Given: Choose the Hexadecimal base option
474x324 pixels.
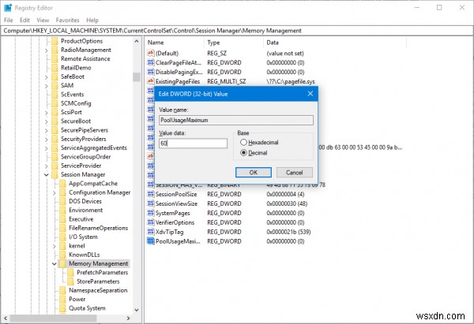Looking at the screenshot, I should [259, 142].
